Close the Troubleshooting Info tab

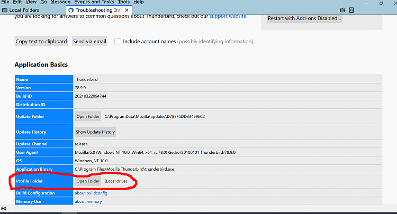tap(127, 10)
